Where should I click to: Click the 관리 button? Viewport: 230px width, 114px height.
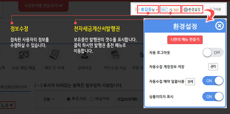point(213,67)
